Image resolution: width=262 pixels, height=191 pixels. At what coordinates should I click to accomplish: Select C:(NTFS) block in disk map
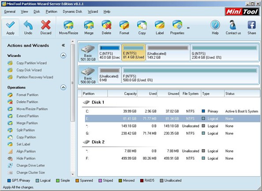[x=110, y=52]
